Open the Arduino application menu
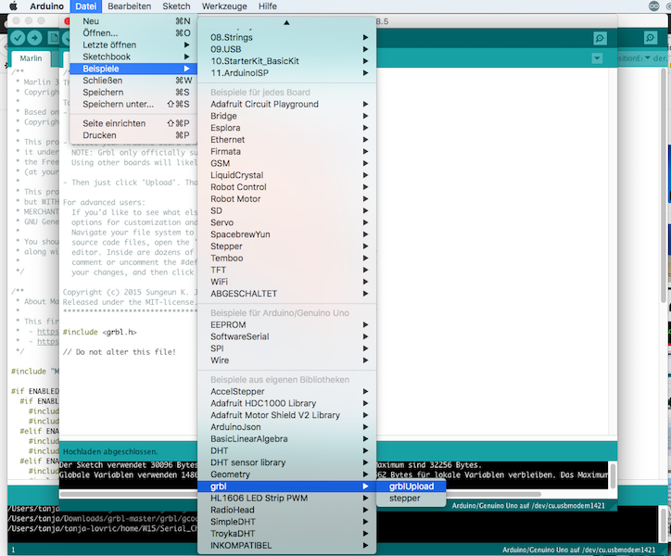This screenshot has height=556, width=671. (x=46, y=6)
